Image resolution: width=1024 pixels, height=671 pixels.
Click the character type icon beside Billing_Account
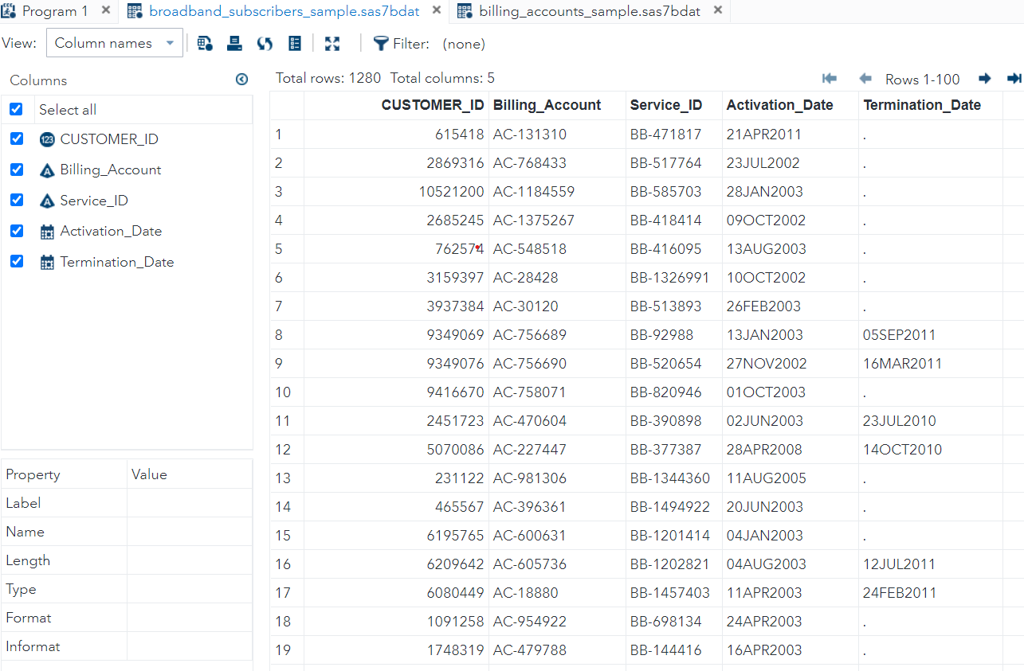point(47,170)
